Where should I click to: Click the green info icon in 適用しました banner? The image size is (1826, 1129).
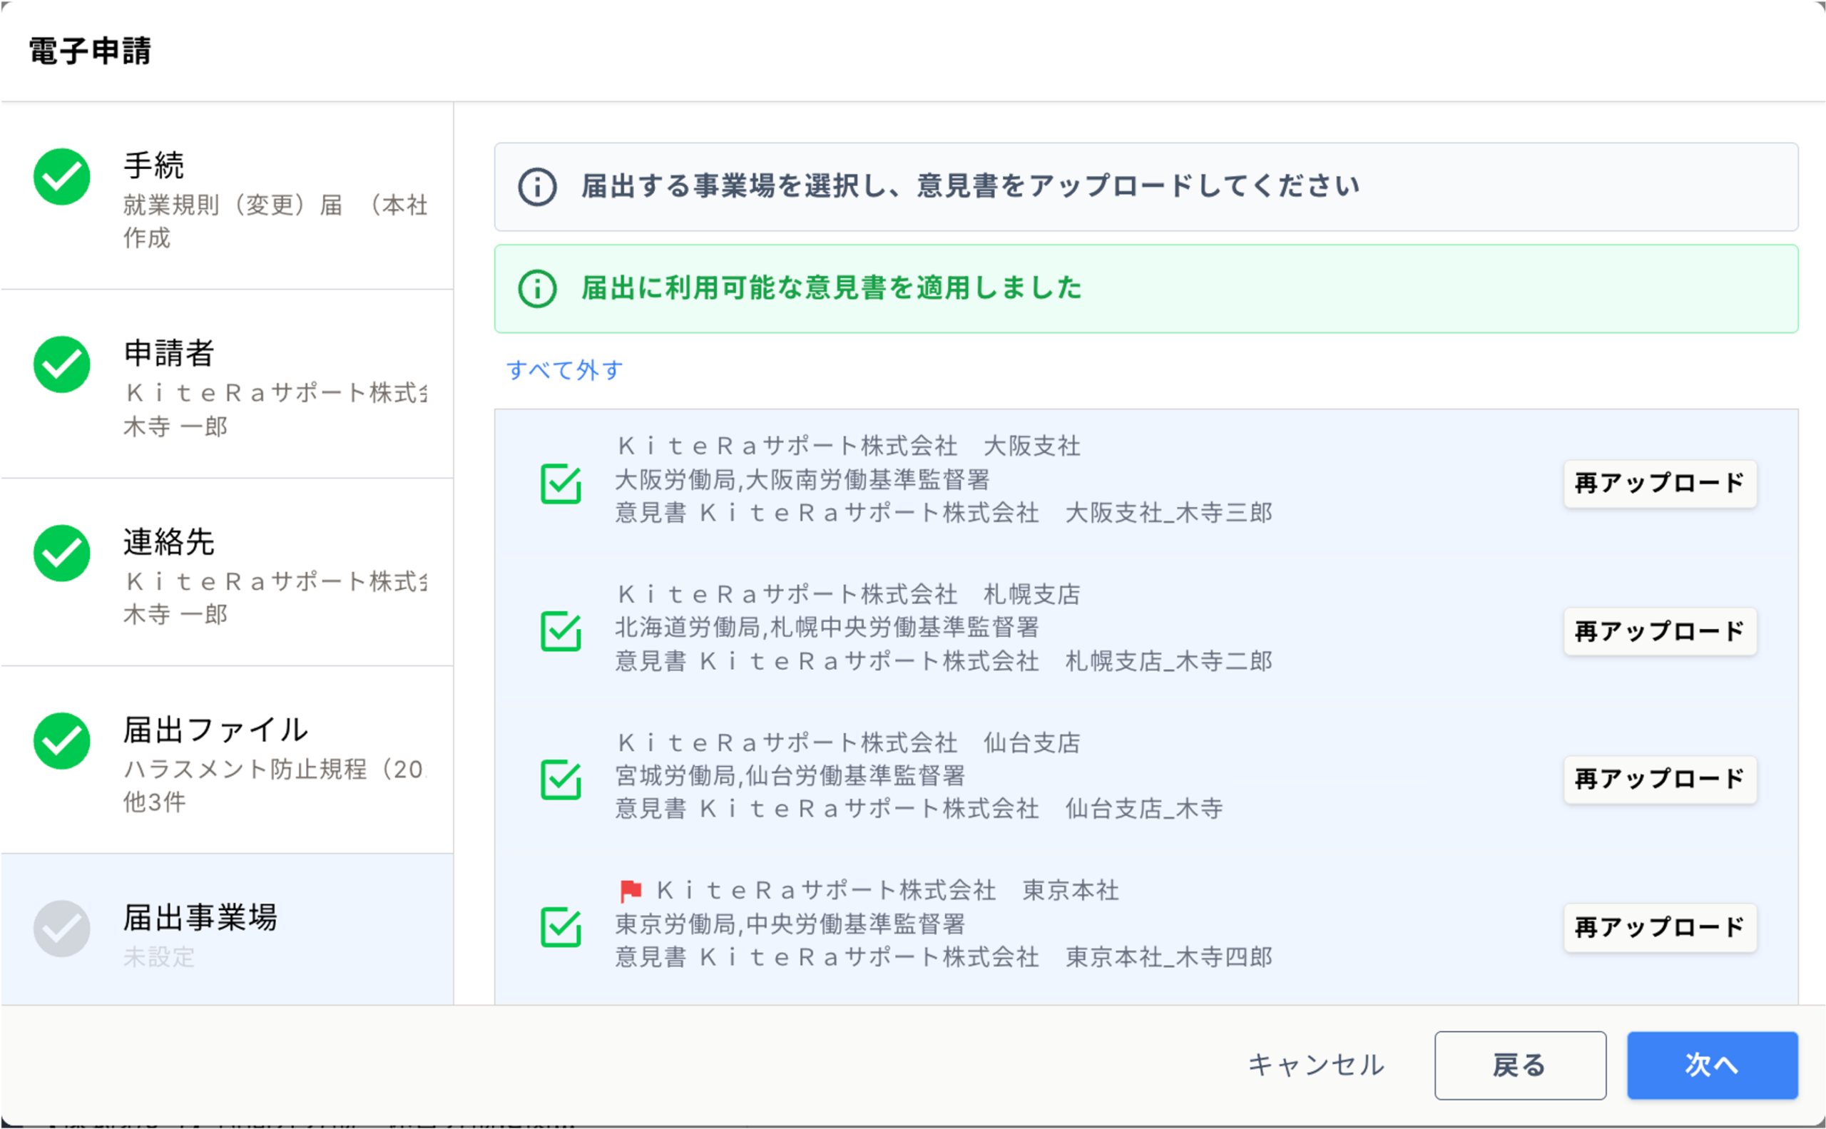538,289
